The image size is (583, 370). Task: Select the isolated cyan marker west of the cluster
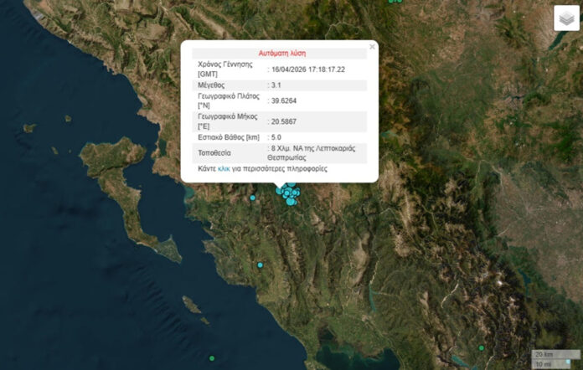click(252, 198)
